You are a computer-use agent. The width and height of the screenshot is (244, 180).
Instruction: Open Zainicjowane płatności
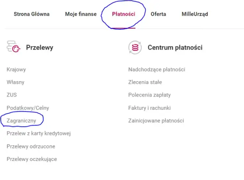click(156, 121)
